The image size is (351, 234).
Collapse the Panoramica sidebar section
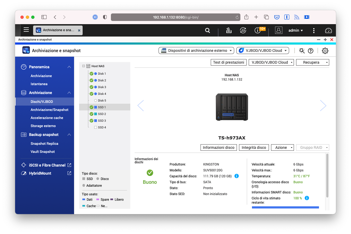tap(69, 67)
